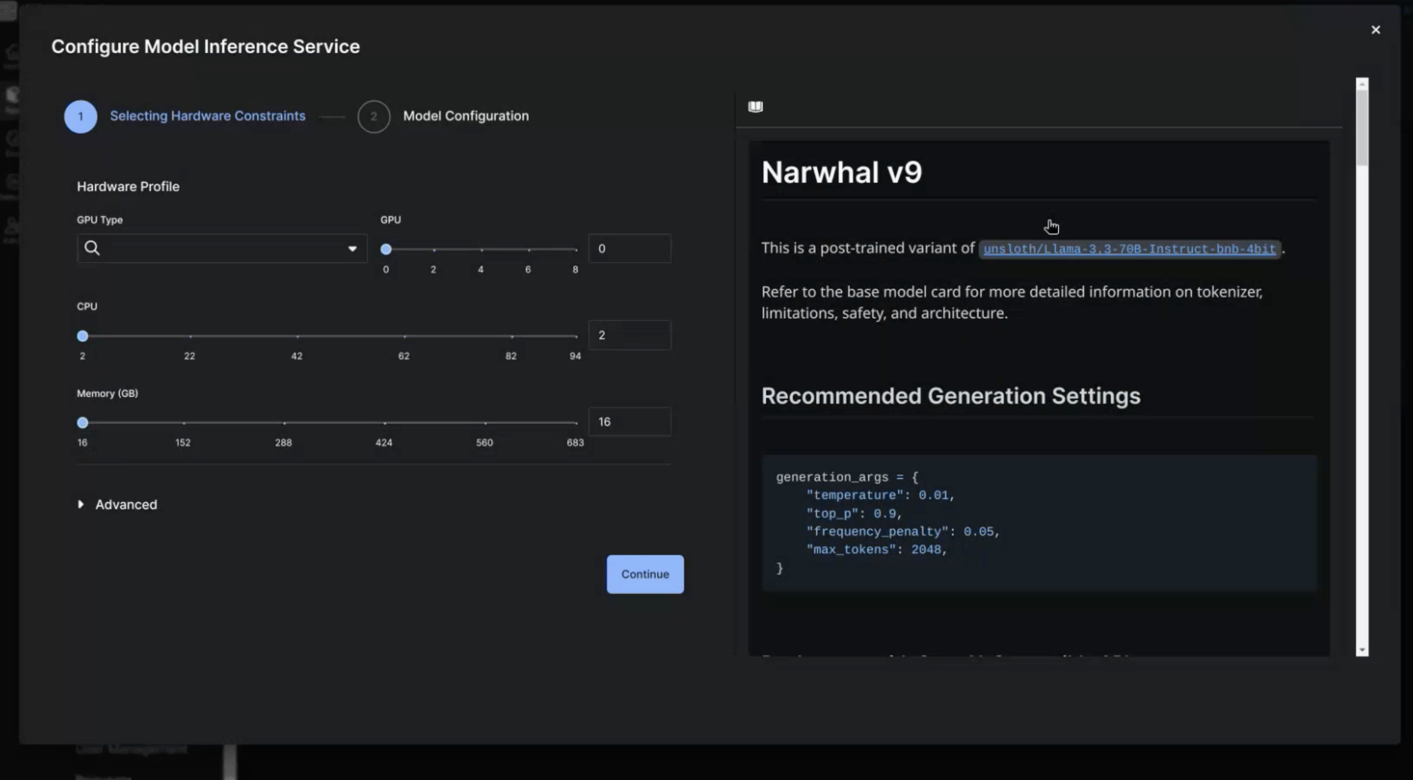The height and width of the screenshot is (780, 1413).
Task: Click step 1 circle Selecting Hardware Constraints
Action: click(x=81, y=117)
